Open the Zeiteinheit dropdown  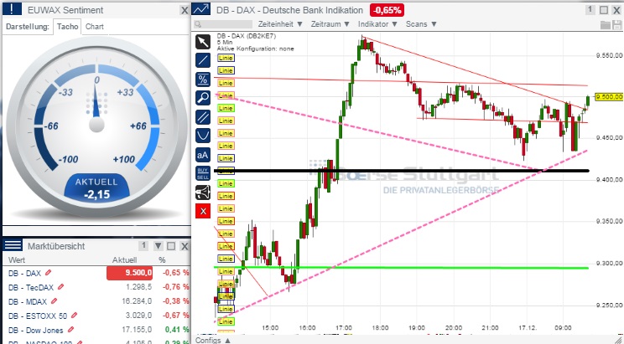click(280, 24)
